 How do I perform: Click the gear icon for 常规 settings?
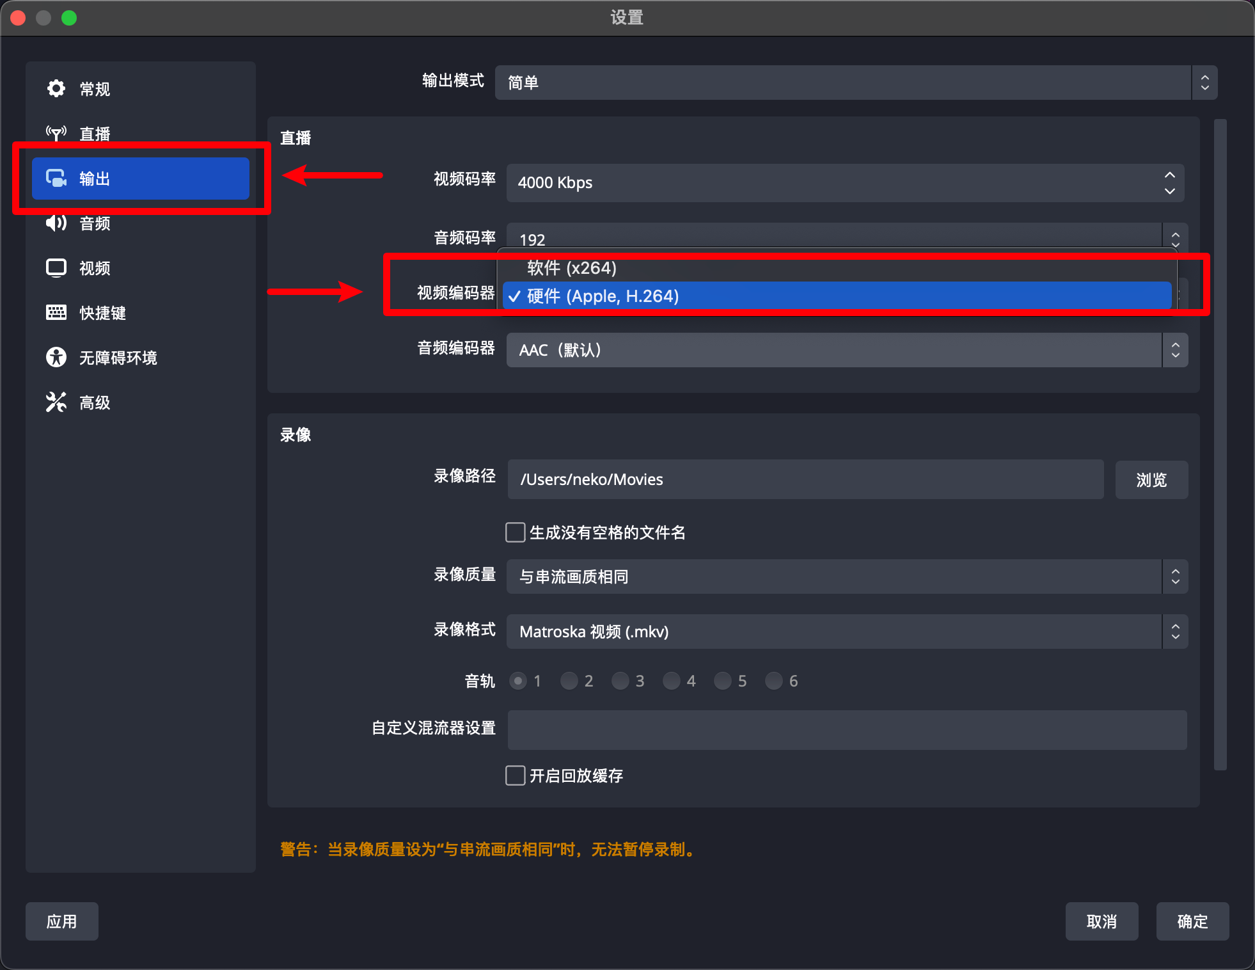[56, 88]
